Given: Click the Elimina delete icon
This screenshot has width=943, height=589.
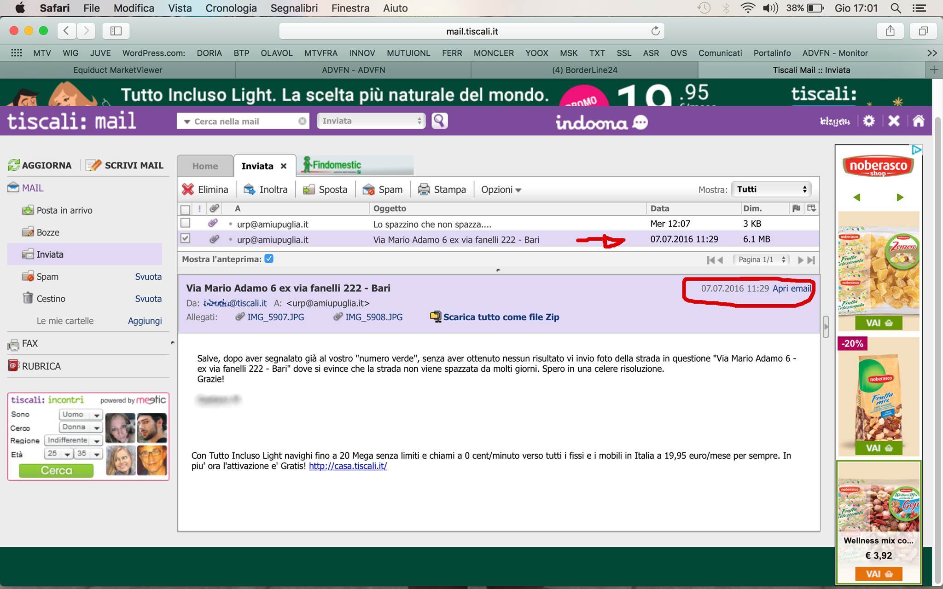Looking at the screenshot, I should [188, 189].
